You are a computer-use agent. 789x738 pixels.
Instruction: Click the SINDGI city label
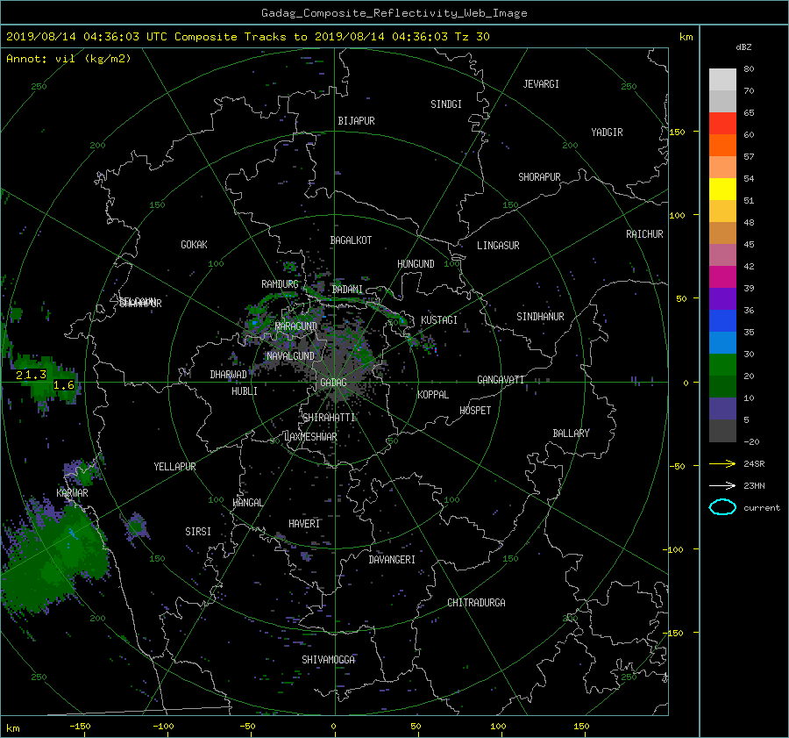[x=446, y=104]
